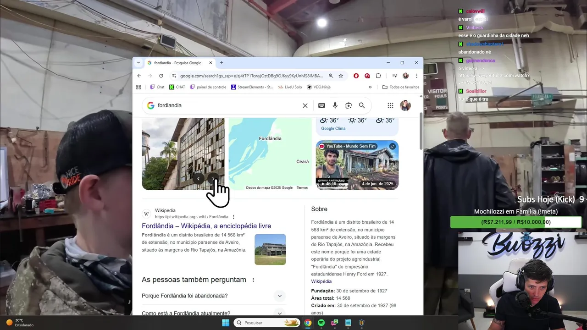Open three-dot options next to Wikipedia result
Screen dimensions: 587x330
coord(233,217)
